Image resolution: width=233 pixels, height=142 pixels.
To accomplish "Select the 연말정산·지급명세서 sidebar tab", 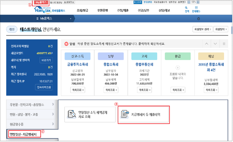I will (x=24, y=133).
